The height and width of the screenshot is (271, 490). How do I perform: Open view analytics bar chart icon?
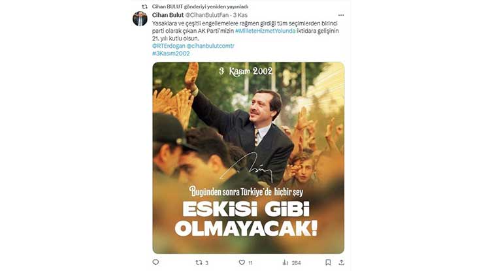pyautogui.click(x=286, y=263)
